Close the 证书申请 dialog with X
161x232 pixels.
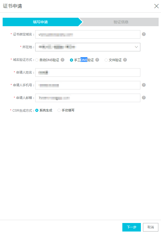(x=156, y=6)
